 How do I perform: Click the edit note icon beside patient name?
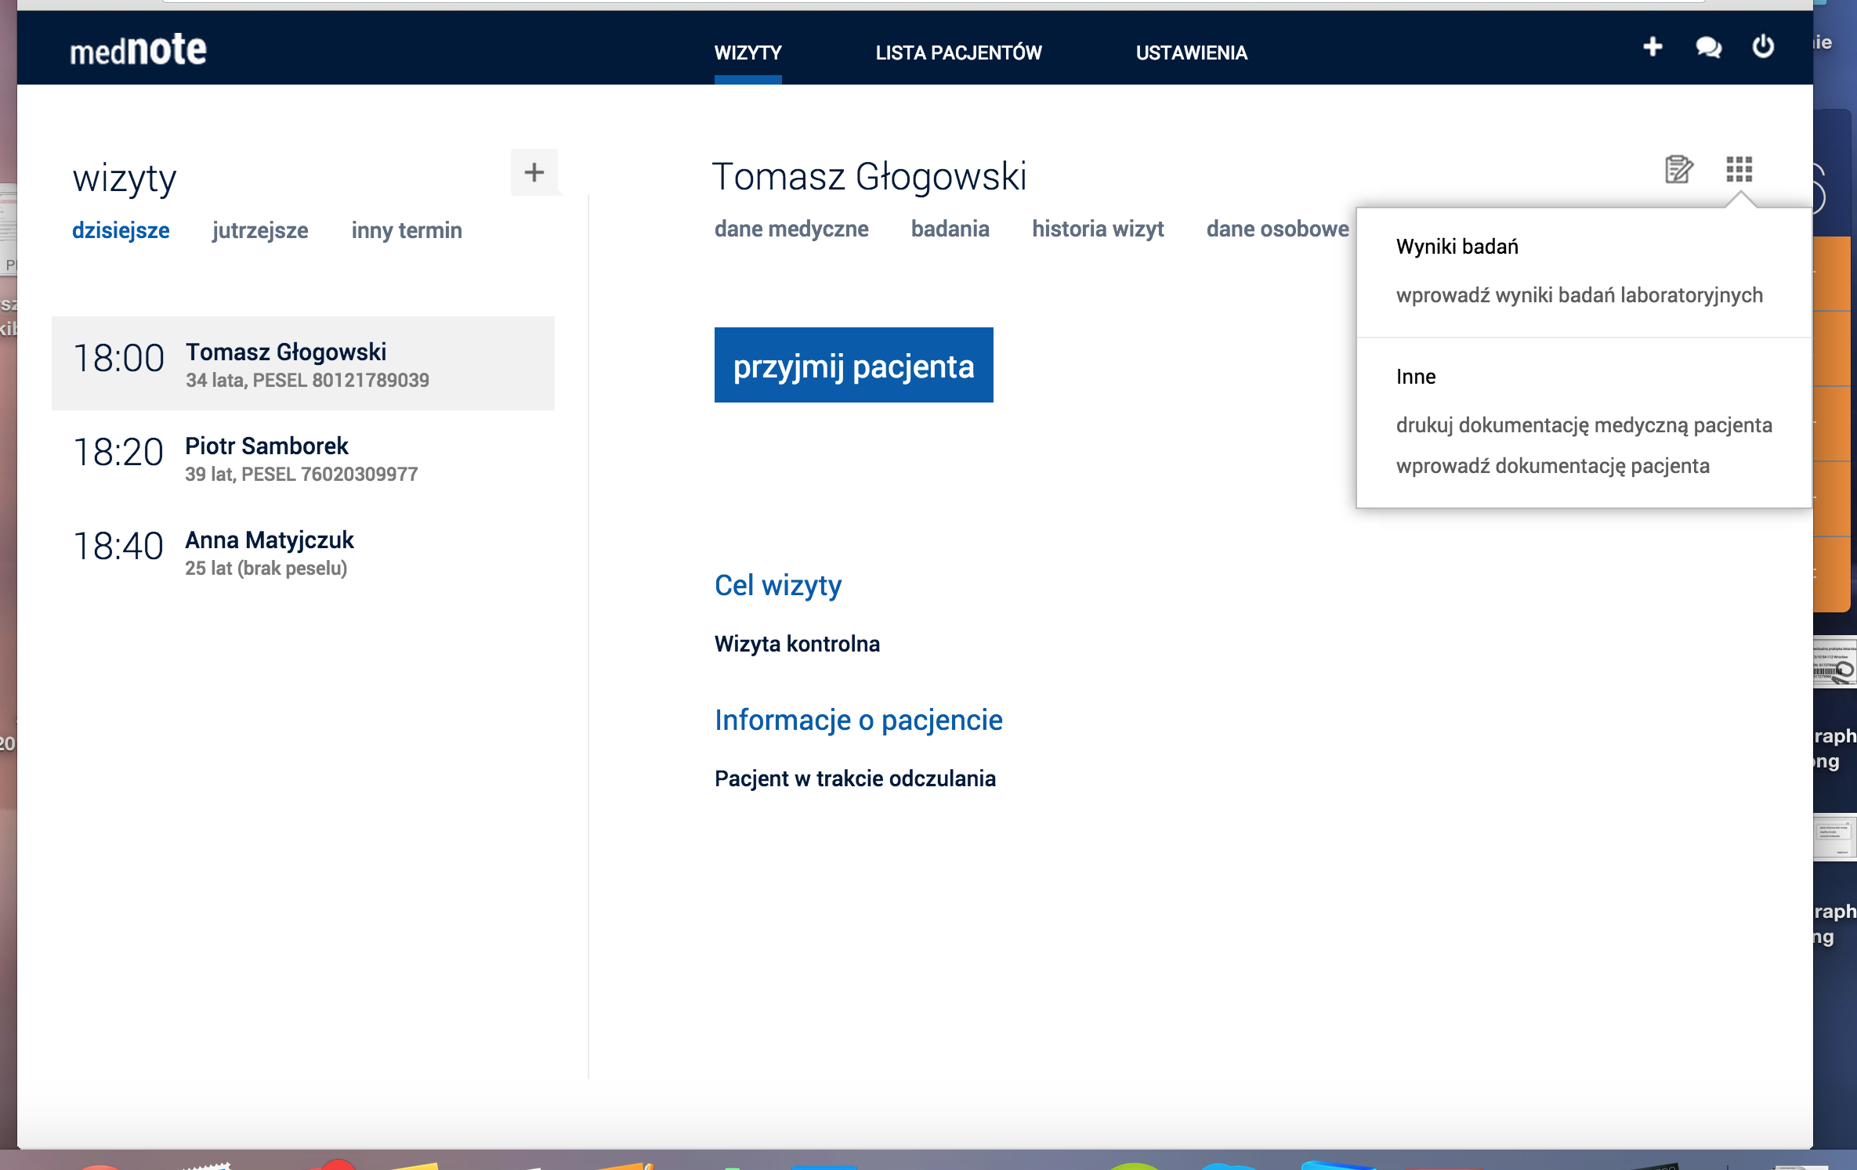[x=1678, y=169]
